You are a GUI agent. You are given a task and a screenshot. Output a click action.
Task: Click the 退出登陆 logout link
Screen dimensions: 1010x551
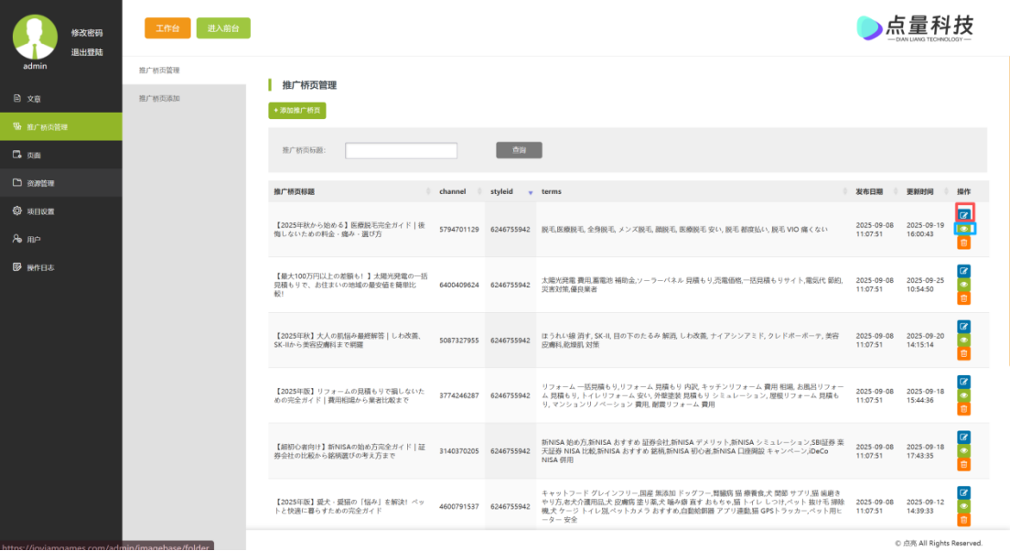87,52
